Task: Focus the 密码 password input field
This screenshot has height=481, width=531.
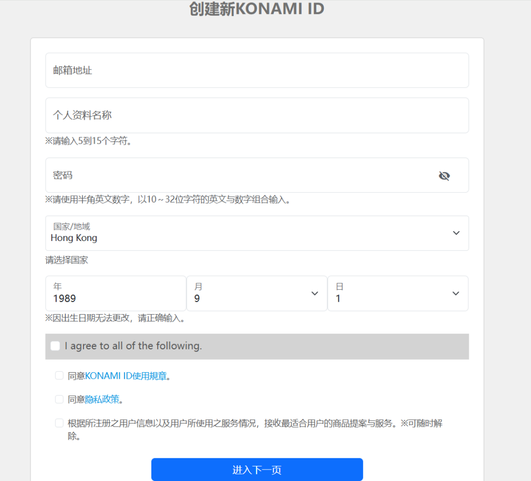Action: click(x=233, y=175)
